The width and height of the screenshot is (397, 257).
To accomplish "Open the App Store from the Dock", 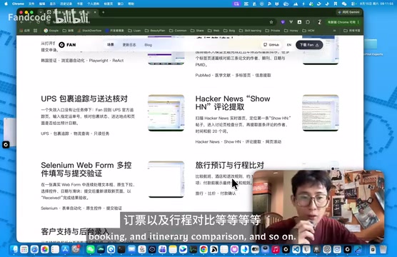I will click(65, 249).
